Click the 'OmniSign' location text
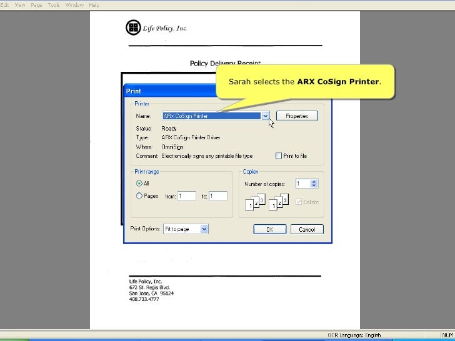The height and width of the screenshot is (341, 455). [172, 147]
